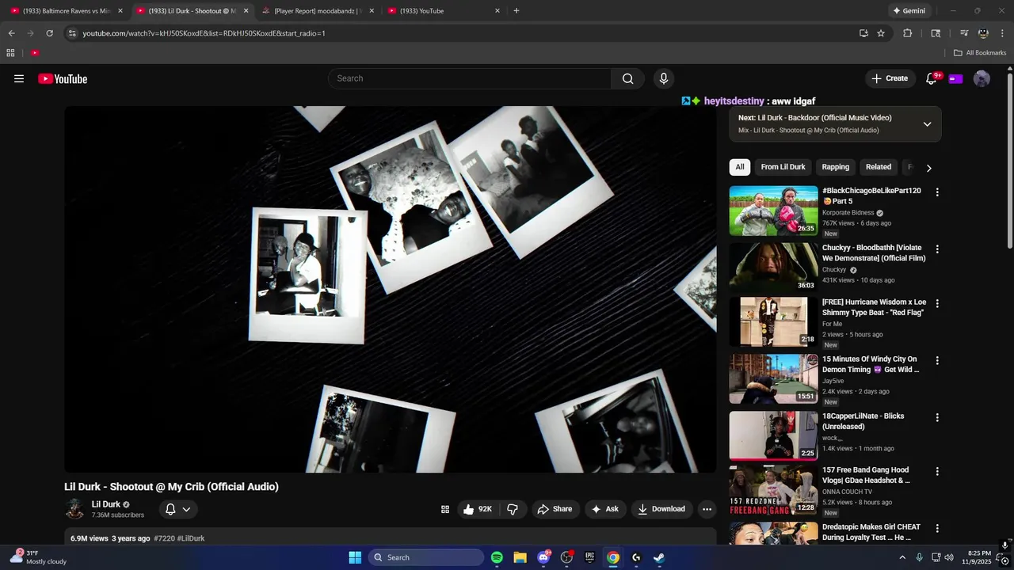The height and width of the screenshot is (570, 1014).
Task: Like the video with thumbs up
Action: pos(478,509)
